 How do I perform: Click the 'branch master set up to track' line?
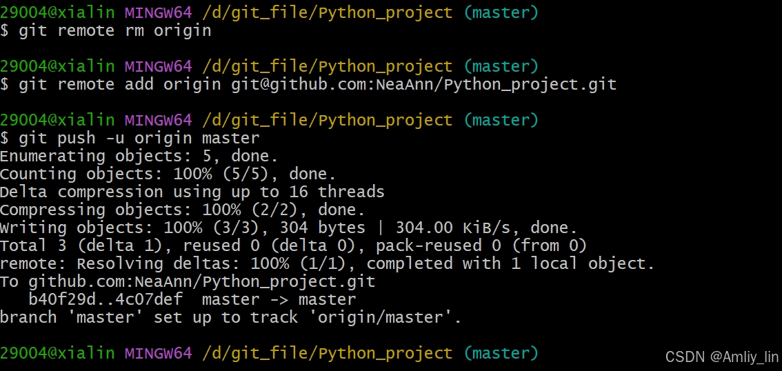pyautogui.click(x=231, y=318)
